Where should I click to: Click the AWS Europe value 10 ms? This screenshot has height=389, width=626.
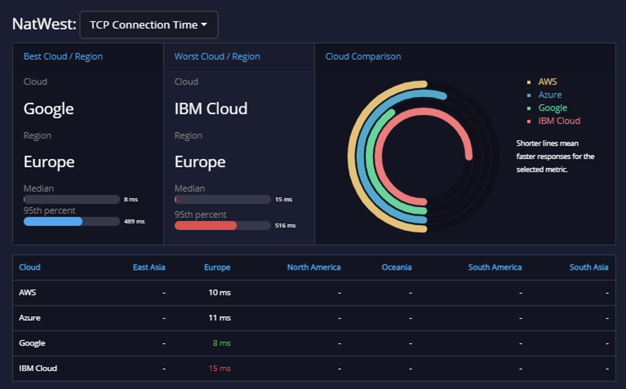point(219,293)
